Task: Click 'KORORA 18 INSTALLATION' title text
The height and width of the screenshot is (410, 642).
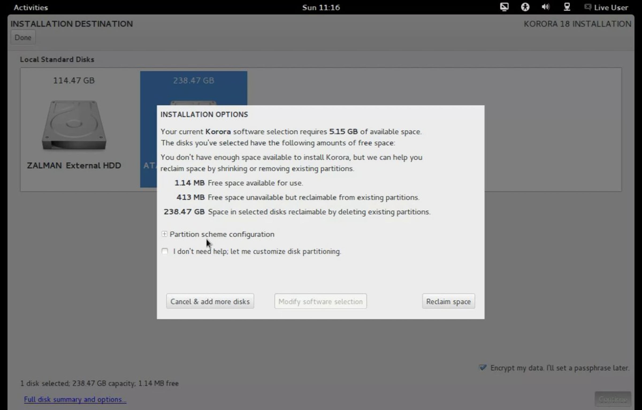Action: 577,24
